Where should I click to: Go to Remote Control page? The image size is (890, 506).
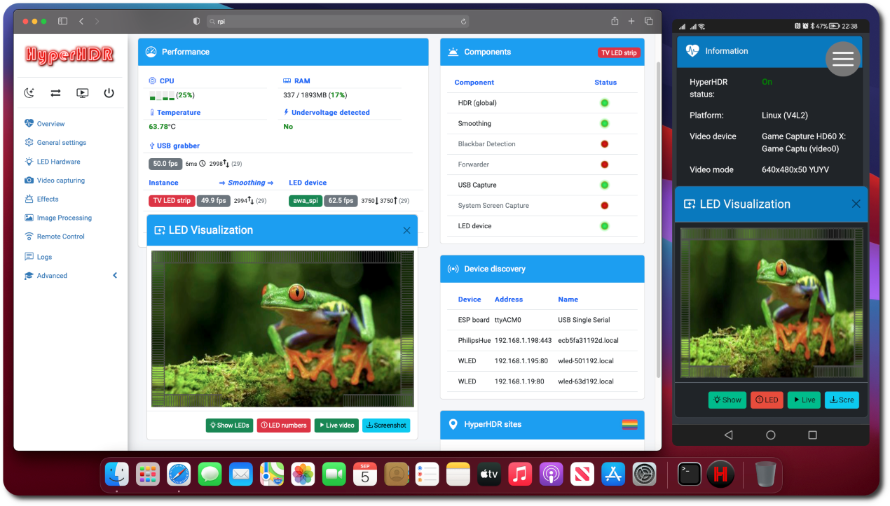click(x=60, y=237)
